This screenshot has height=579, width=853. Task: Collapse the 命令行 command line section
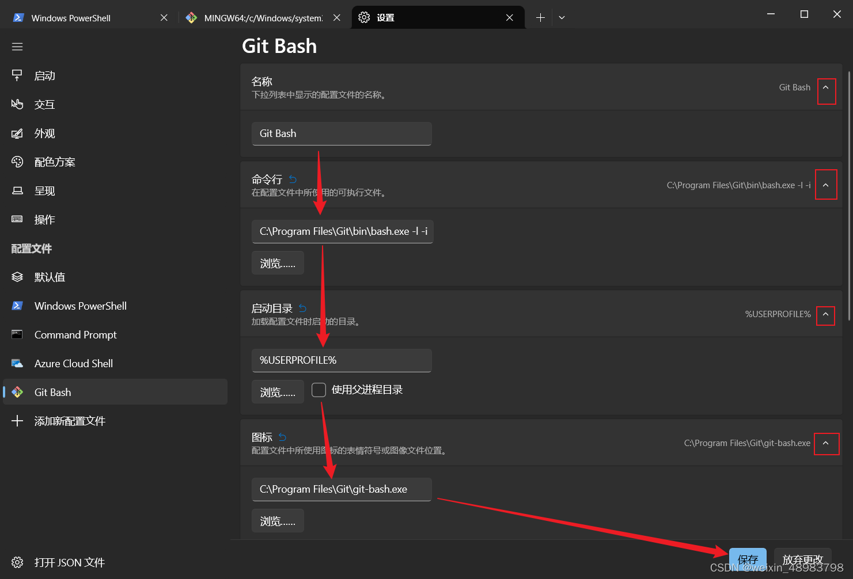click(x=825, y=185)
